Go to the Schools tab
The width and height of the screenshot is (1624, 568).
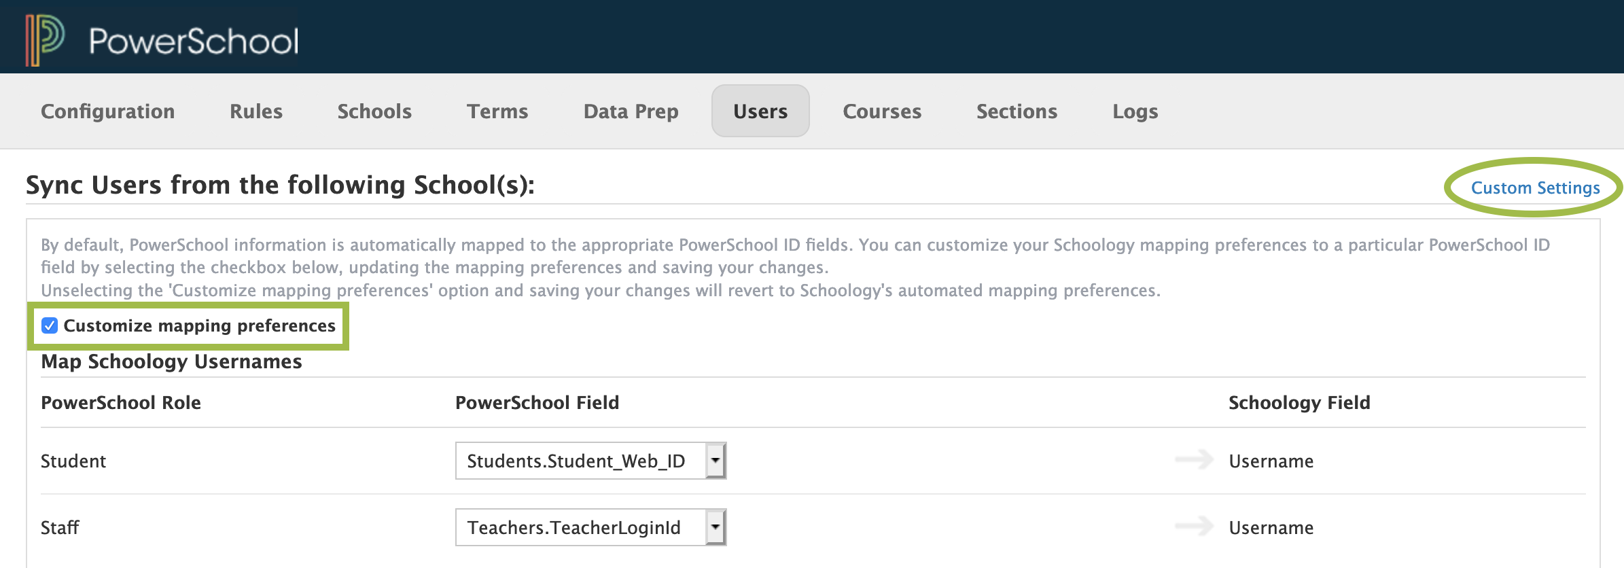374,111
